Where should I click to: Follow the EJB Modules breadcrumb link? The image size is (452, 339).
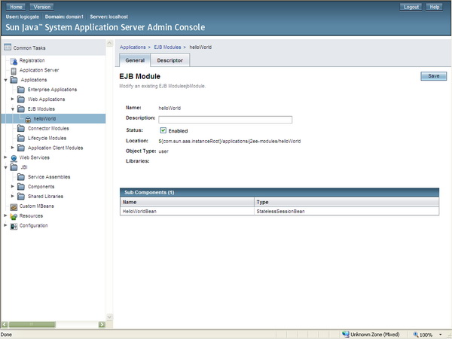coord(167,47)
